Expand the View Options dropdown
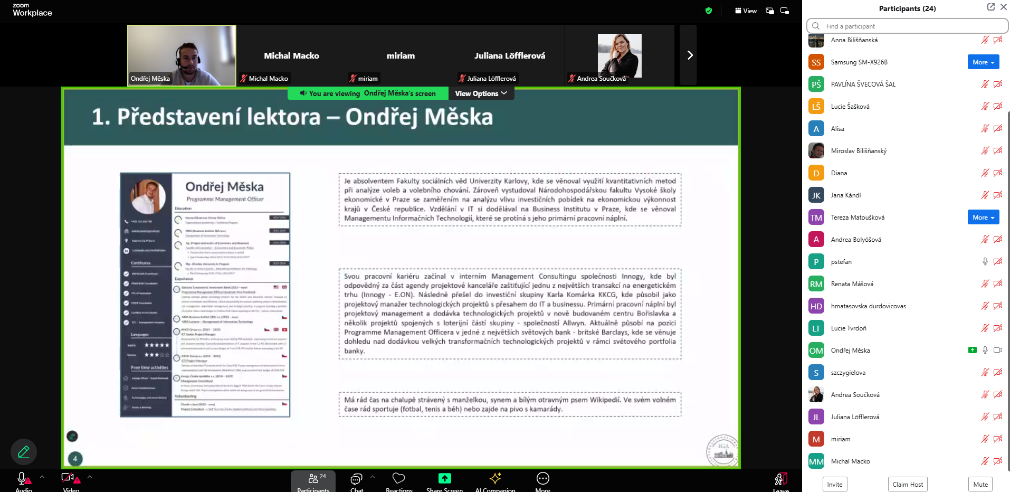This screenshot has height=492, width=1010. pos(481,93)
